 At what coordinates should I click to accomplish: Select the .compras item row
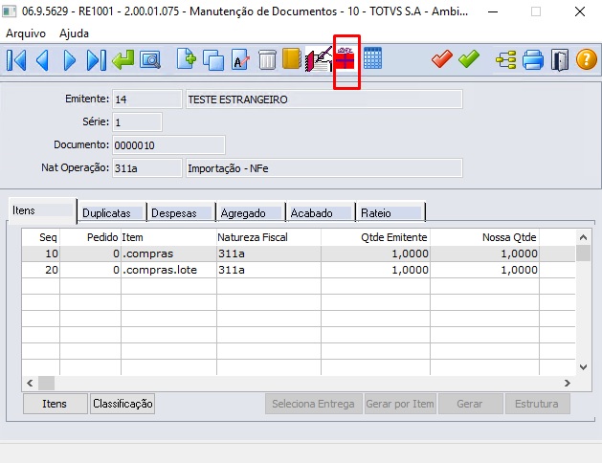click(299, 254)
